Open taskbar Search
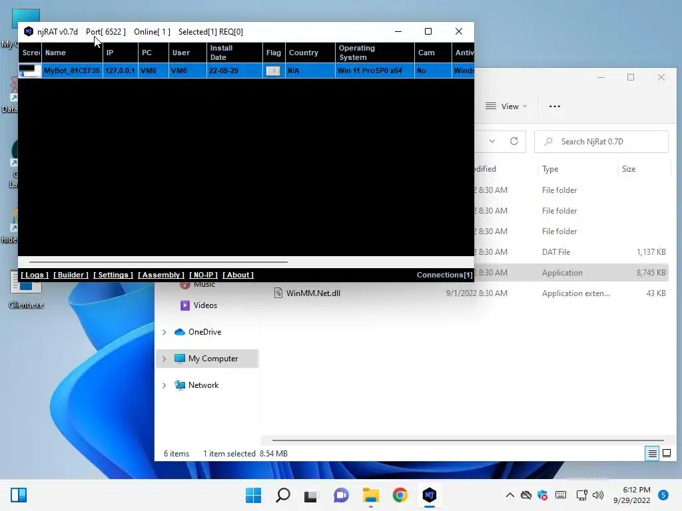 point(282,495)
